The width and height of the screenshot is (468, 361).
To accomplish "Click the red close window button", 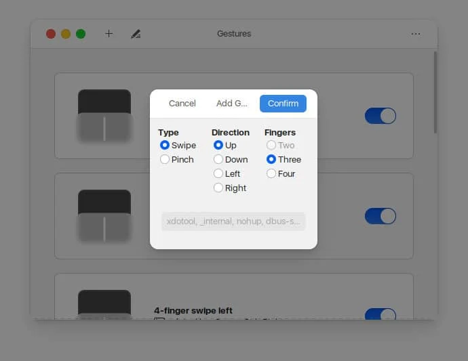I will (x=51, y=34).
